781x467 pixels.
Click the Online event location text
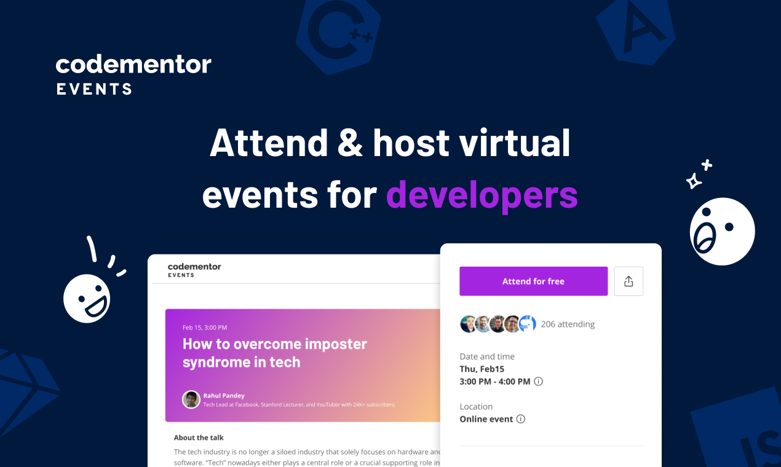486,419
